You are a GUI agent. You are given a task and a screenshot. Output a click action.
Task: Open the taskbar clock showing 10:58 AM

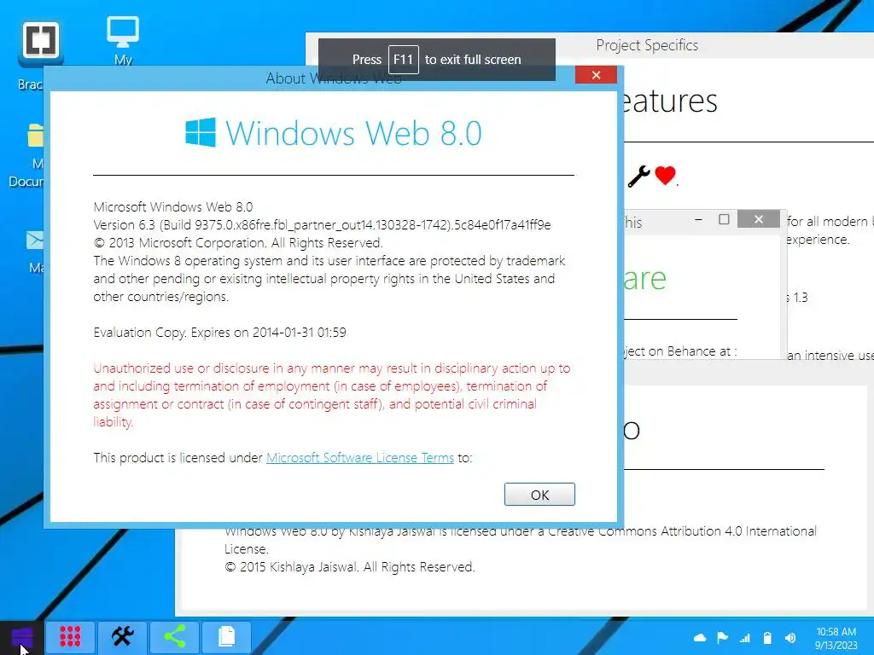click(x=836, y=638)
